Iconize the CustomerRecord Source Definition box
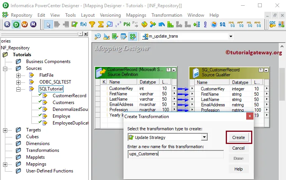Image resolution: width=286 pixels, height=180 pixels. point(174,70)
